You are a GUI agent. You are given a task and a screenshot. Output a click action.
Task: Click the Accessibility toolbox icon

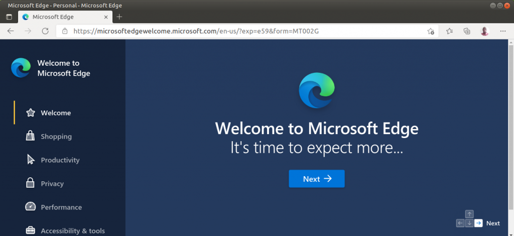pos(31,230)
